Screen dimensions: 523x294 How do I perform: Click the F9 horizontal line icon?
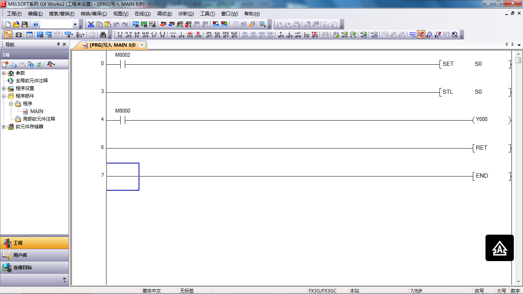click(173, 35)
